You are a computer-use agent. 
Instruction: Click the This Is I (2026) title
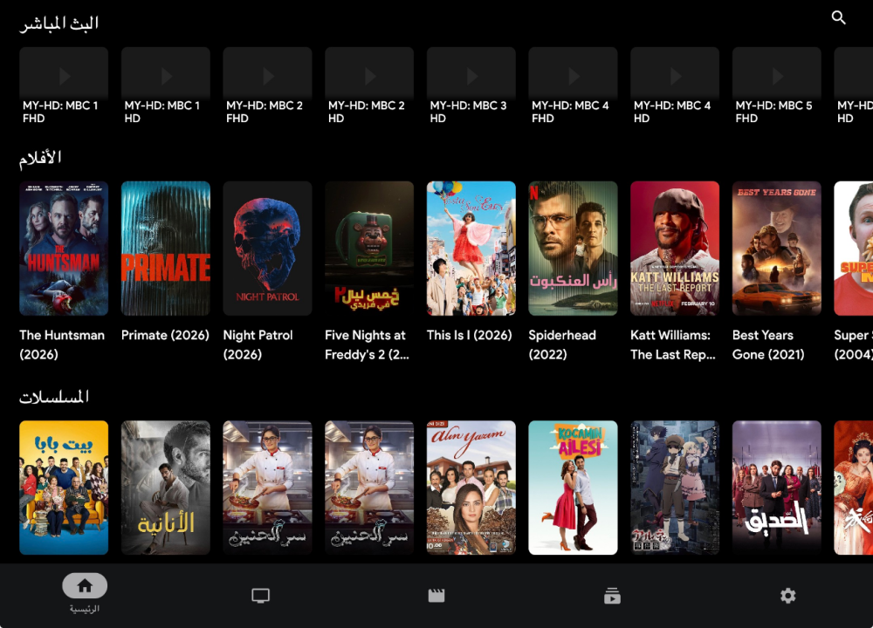[x=470, y=335]
